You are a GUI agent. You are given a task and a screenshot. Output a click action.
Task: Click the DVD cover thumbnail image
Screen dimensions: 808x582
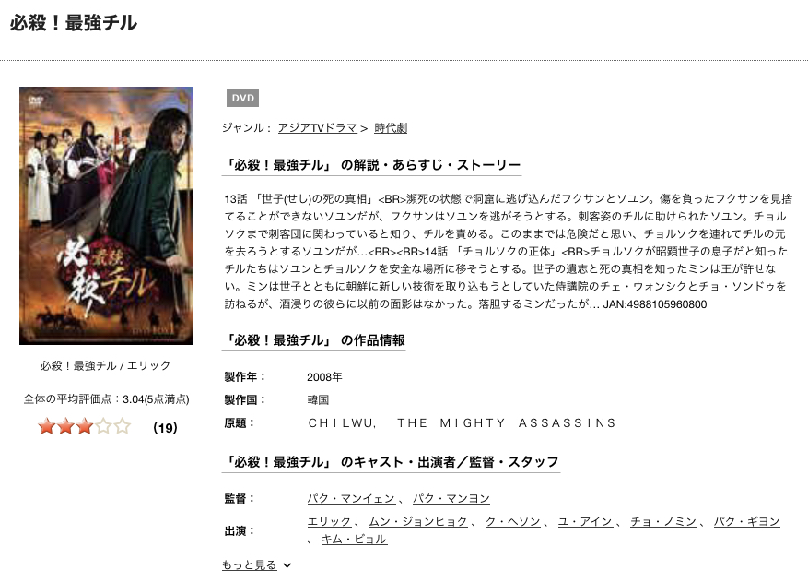106,216
